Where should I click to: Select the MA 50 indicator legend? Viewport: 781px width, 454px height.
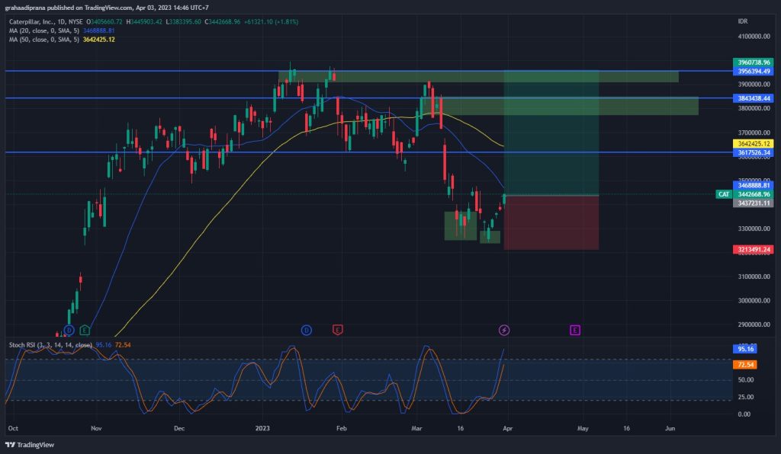(x=43, y=40)
